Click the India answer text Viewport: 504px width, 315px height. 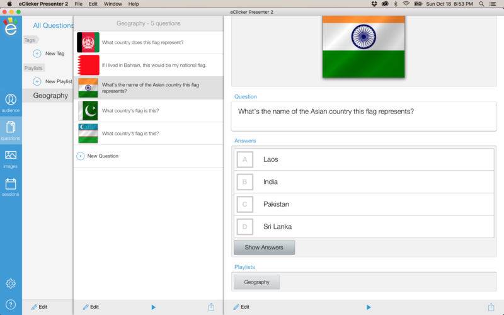pyautogui.click(x=270, y=182)
